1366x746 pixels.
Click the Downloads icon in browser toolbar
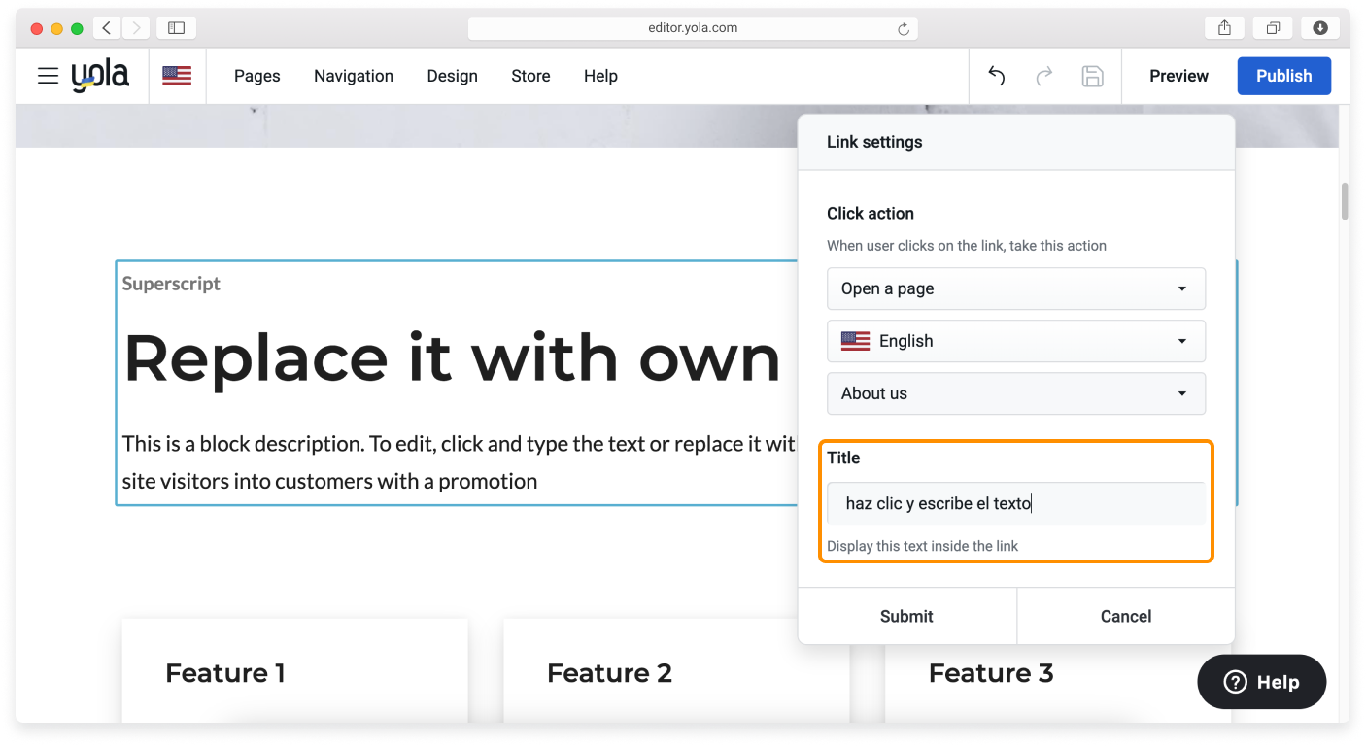point(1321,27)
